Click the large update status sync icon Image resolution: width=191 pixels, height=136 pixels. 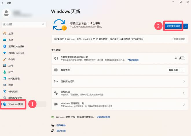tap(60, 25)
